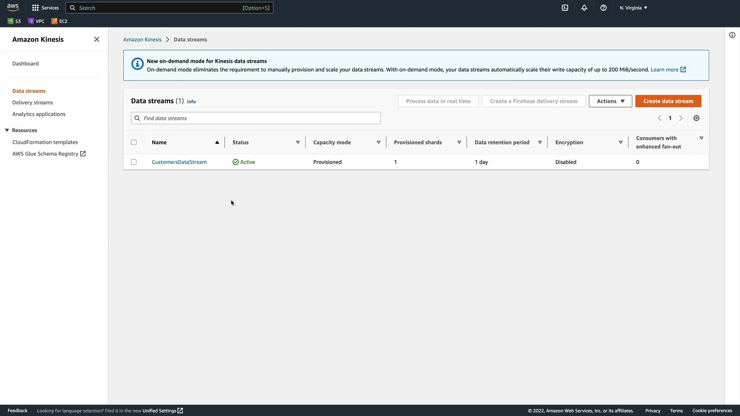Open AWS CloudShell icon in header
Image resolution: width=740 pixels, height=416 pixels.
(x=565, y=8)
